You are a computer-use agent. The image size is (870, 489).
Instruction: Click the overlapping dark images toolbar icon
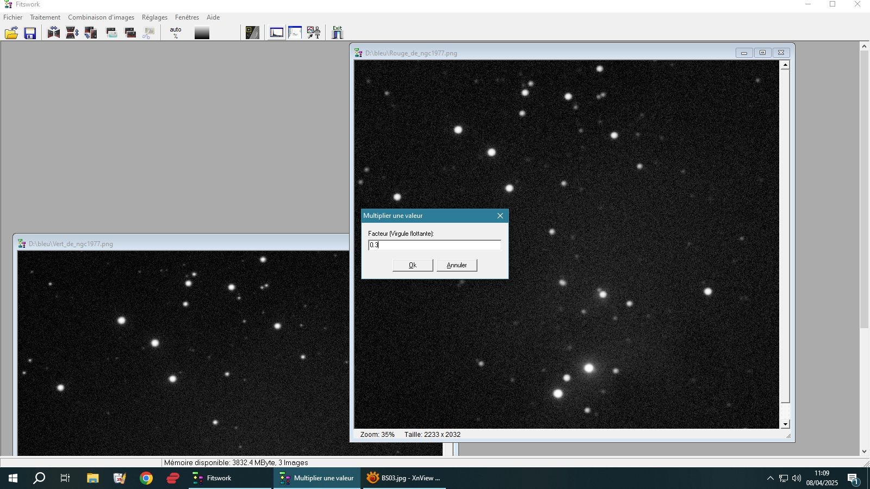[130, 33]
